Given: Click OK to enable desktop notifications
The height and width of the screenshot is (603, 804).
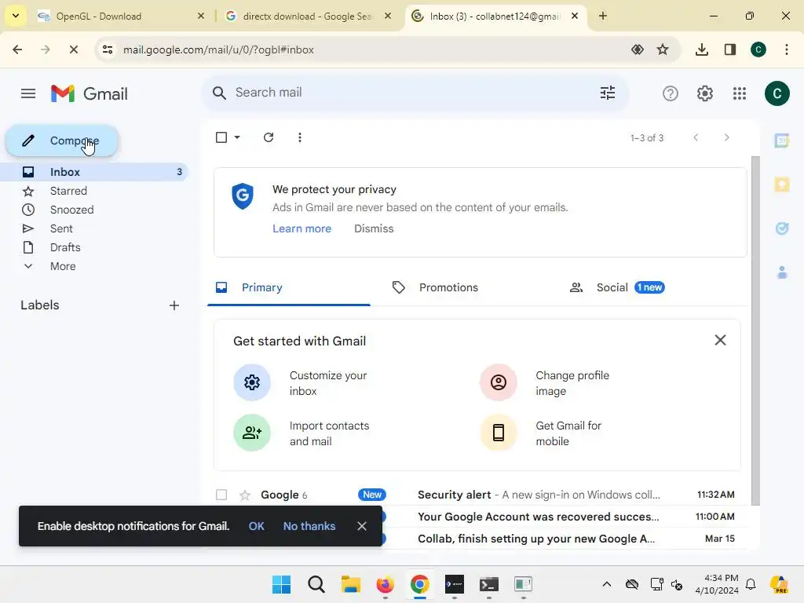Looking at the screenshot, I should (257, 526).
